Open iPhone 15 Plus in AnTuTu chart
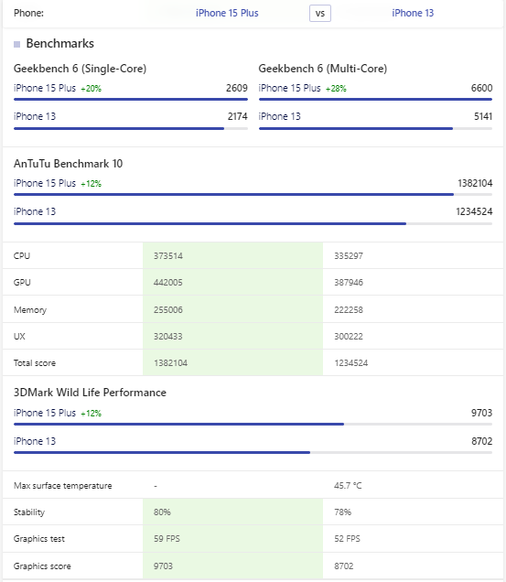This screenshot has width=506, height=582. (45, 183)
